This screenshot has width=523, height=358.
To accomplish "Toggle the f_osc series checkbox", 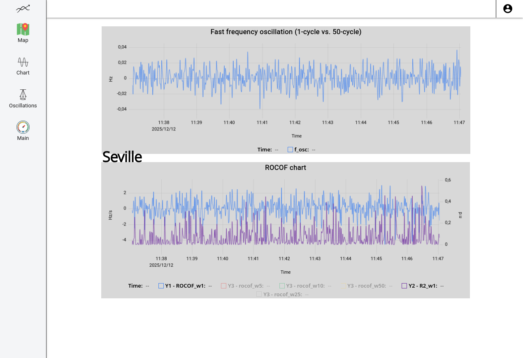I will (290, 150).
